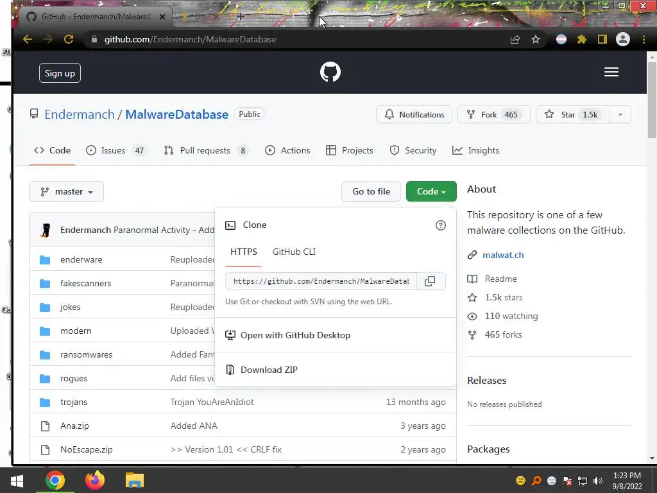The width and height of the screenshot is (657, 493).
Task: Click the share page icon in address bar
Action: pyautogui.click(x=515, y=39)
